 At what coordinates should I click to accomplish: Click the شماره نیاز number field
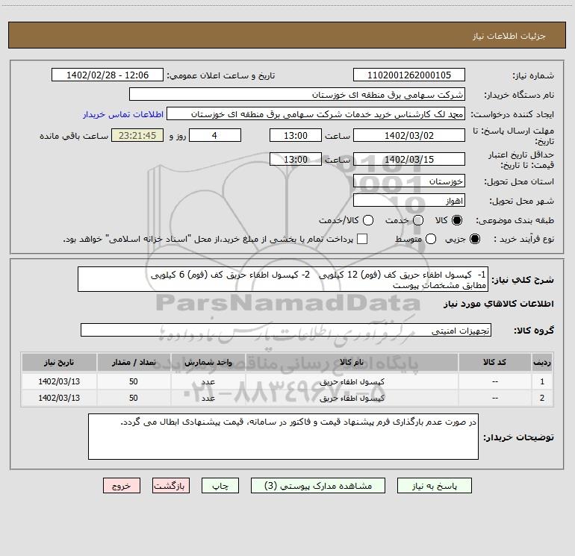tap(408, 75)
